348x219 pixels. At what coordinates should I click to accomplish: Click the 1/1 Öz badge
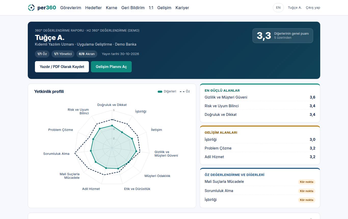42,54
